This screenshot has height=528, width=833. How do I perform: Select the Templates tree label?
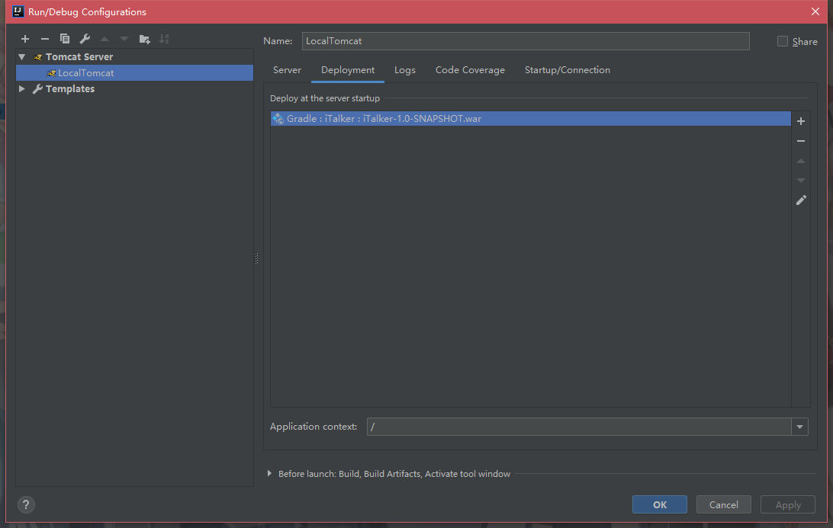point(70,89)
